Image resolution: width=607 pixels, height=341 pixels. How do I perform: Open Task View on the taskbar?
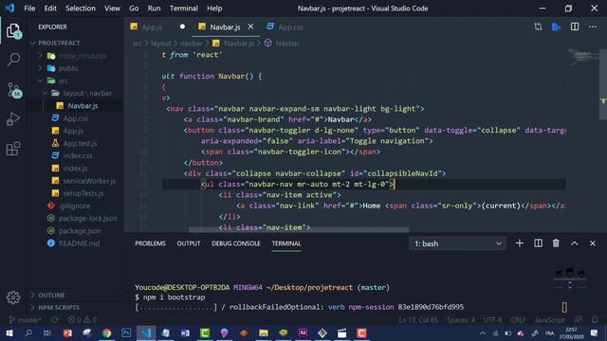(x=47, y=332)
